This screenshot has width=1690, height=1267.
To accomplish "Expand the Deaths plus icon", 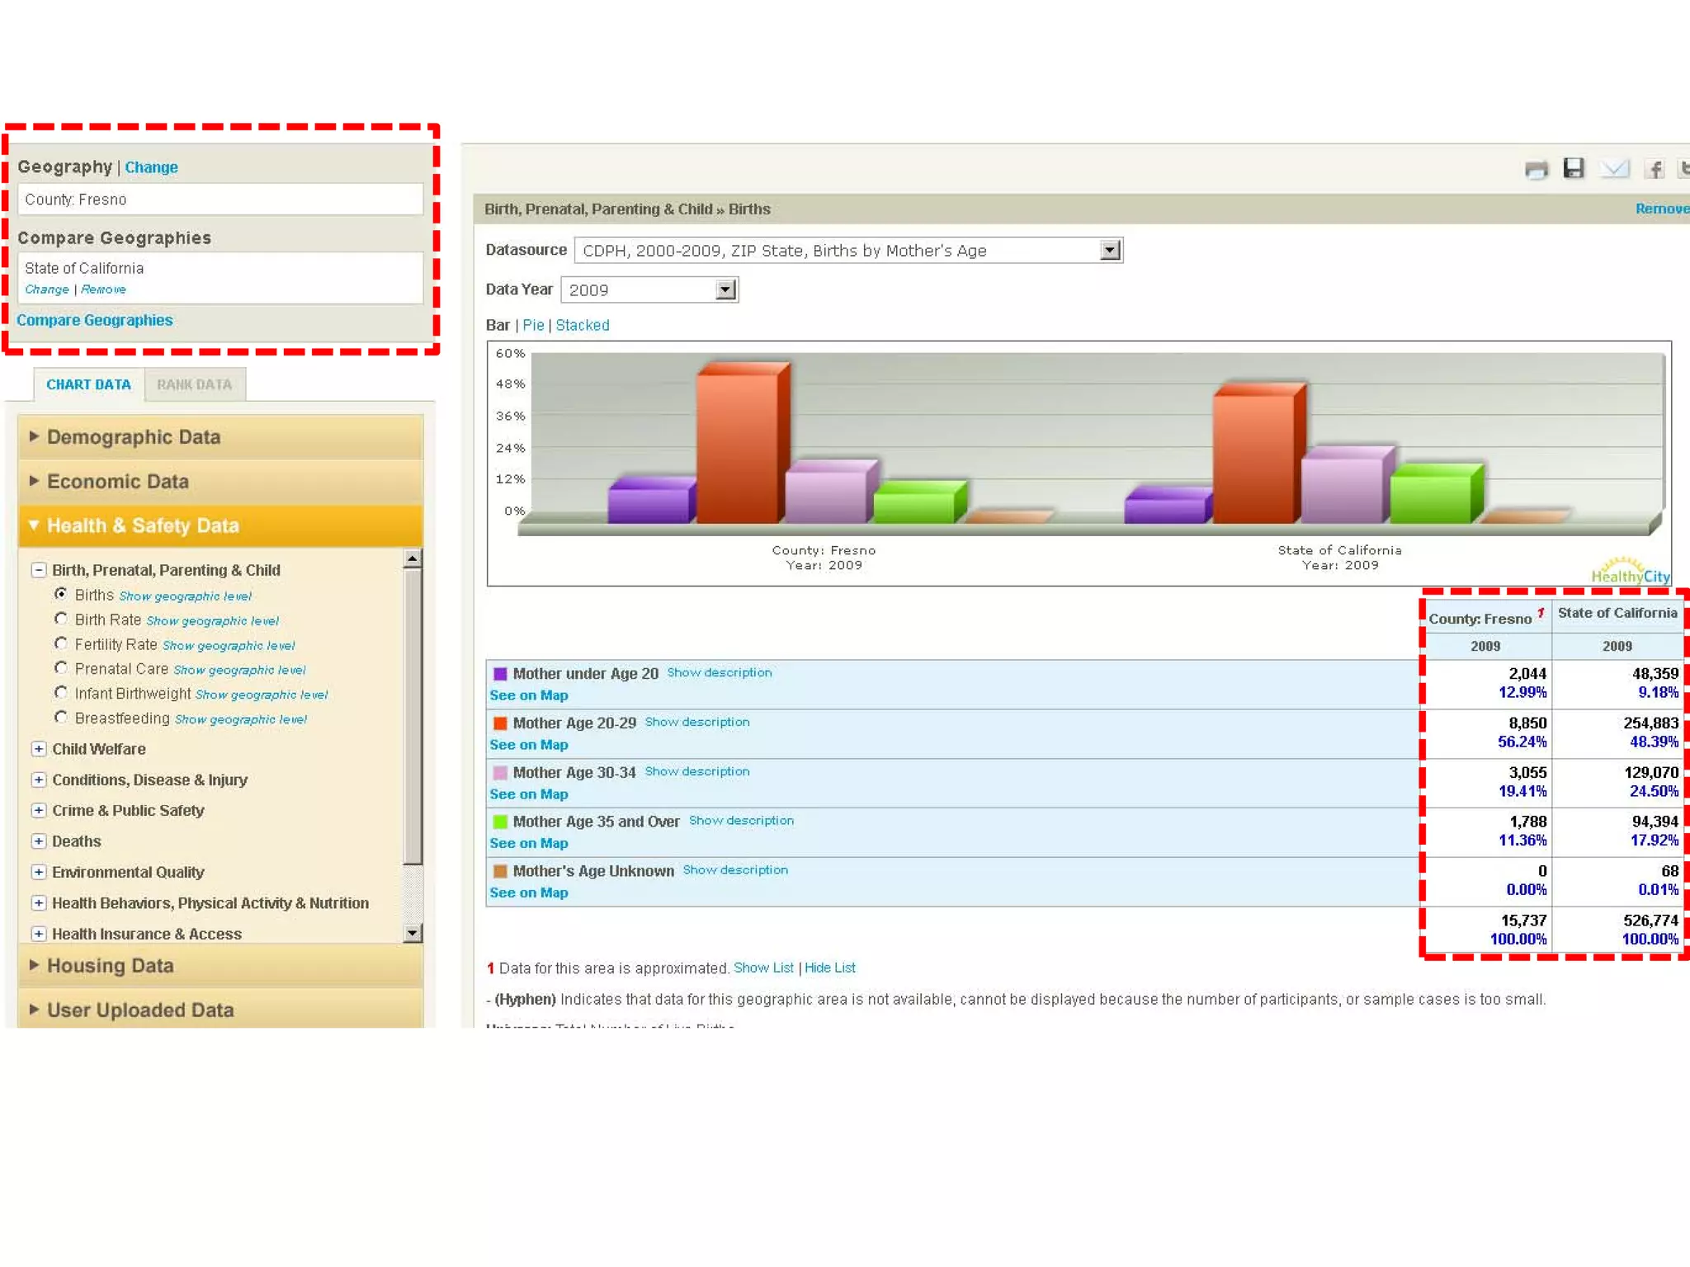I will pos(39,841).
